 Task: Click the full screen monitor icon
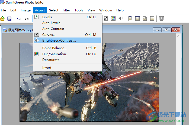(x=161, y=18)
